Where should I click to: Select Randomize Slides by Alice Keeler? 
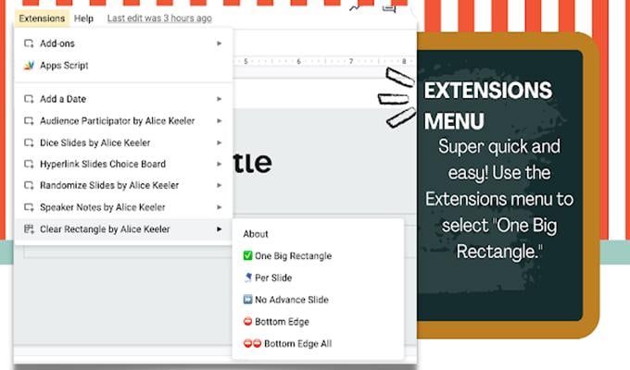123,185
